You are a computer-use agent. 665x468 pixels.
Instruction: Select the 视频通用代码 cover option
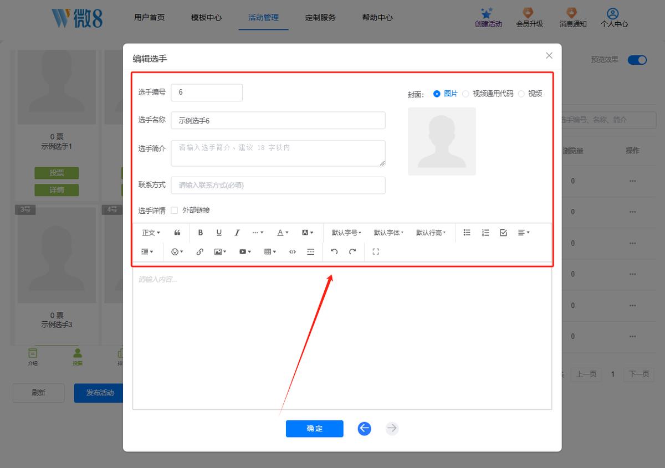click(465, 94)
